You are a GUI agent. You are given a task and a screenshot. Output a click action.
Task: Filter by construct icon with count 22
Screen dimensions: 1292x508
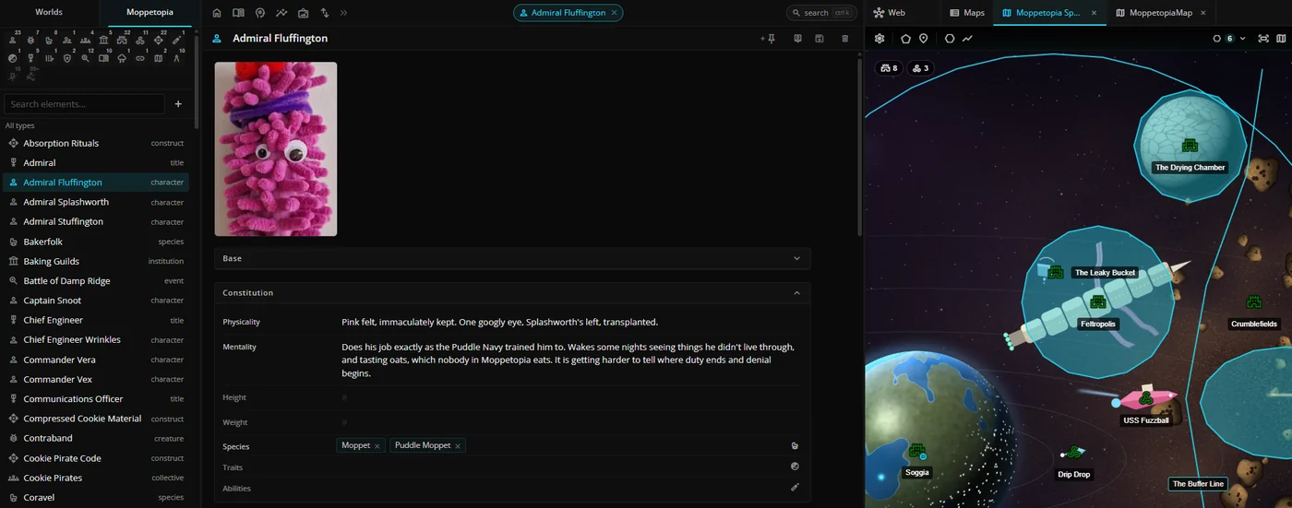tap(159, 40)
